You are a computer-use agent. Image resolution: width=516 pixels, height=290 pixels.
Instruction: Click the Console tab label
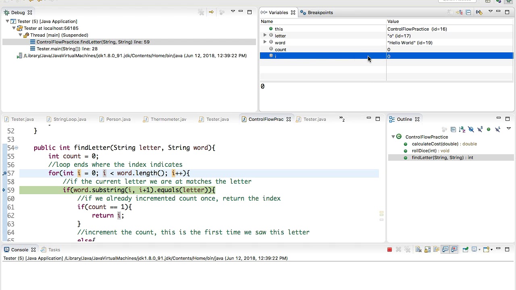[20, 250]
